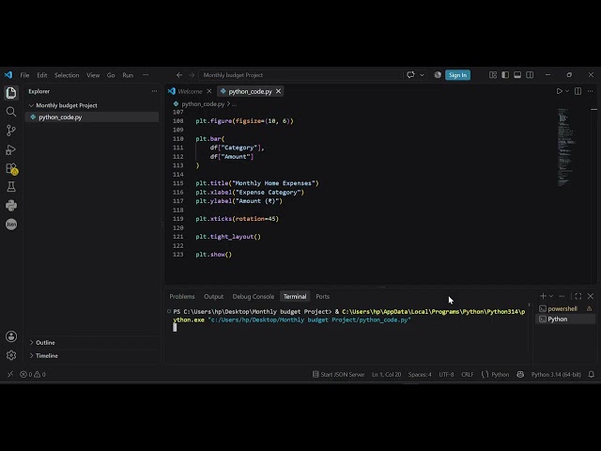Click Ln 1, Col 20 cursor position
Image resolution: width=601 pixels, height=451 pixels.
coord(386,374)
